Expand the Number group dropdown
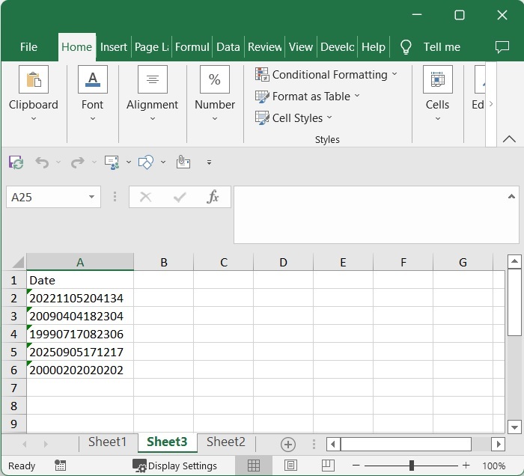524x476 pixels. tap(215, 118)
